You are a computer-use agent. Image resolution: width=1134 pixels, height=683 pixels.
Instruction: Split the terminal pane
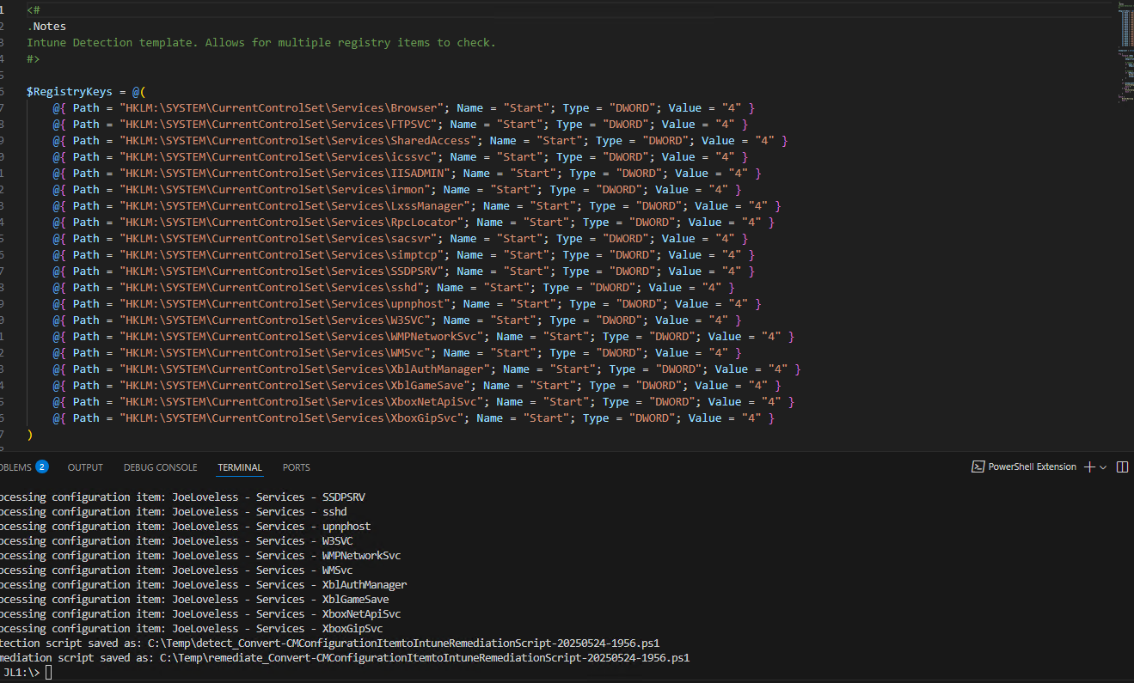pyautogui.click(x=1122, y=467)
